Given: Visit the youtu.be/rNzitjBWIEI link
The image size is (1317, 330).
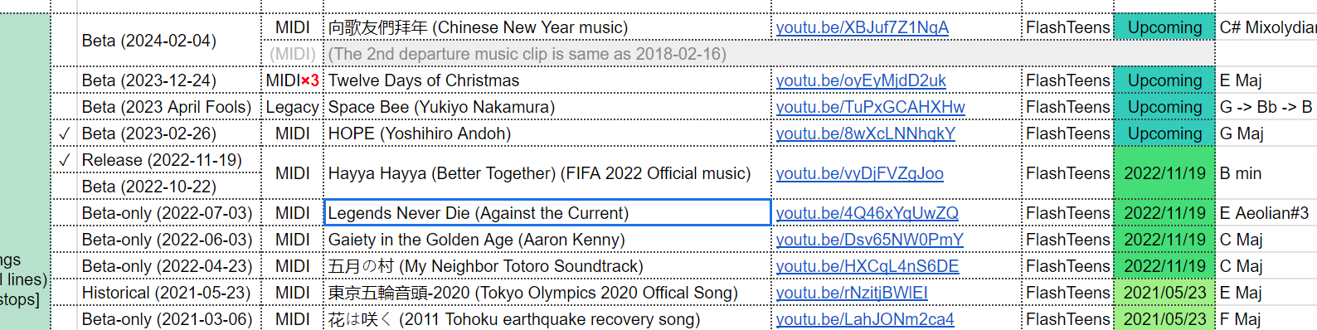Looking at the screenshot, I should pos(852,293).
